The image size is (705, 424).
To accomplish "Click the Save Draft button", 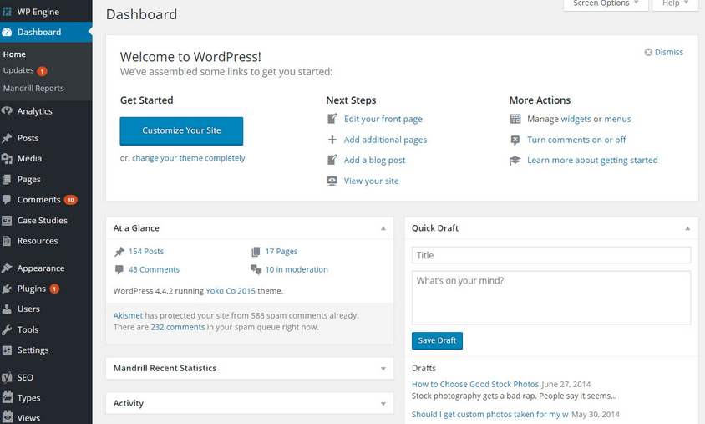I will click(437, 340).
